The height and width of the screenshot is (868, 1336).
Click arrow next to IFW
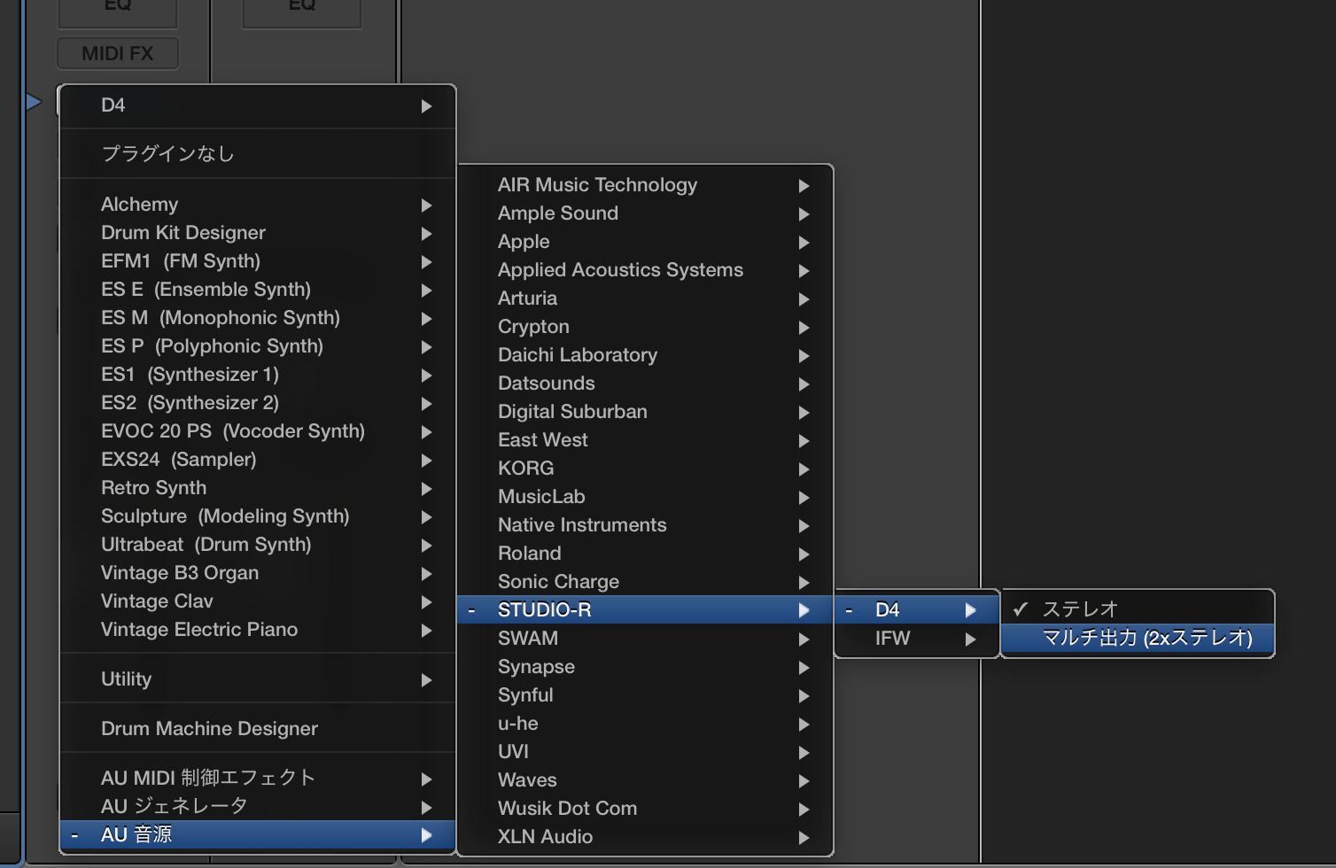tap(970, 639)
